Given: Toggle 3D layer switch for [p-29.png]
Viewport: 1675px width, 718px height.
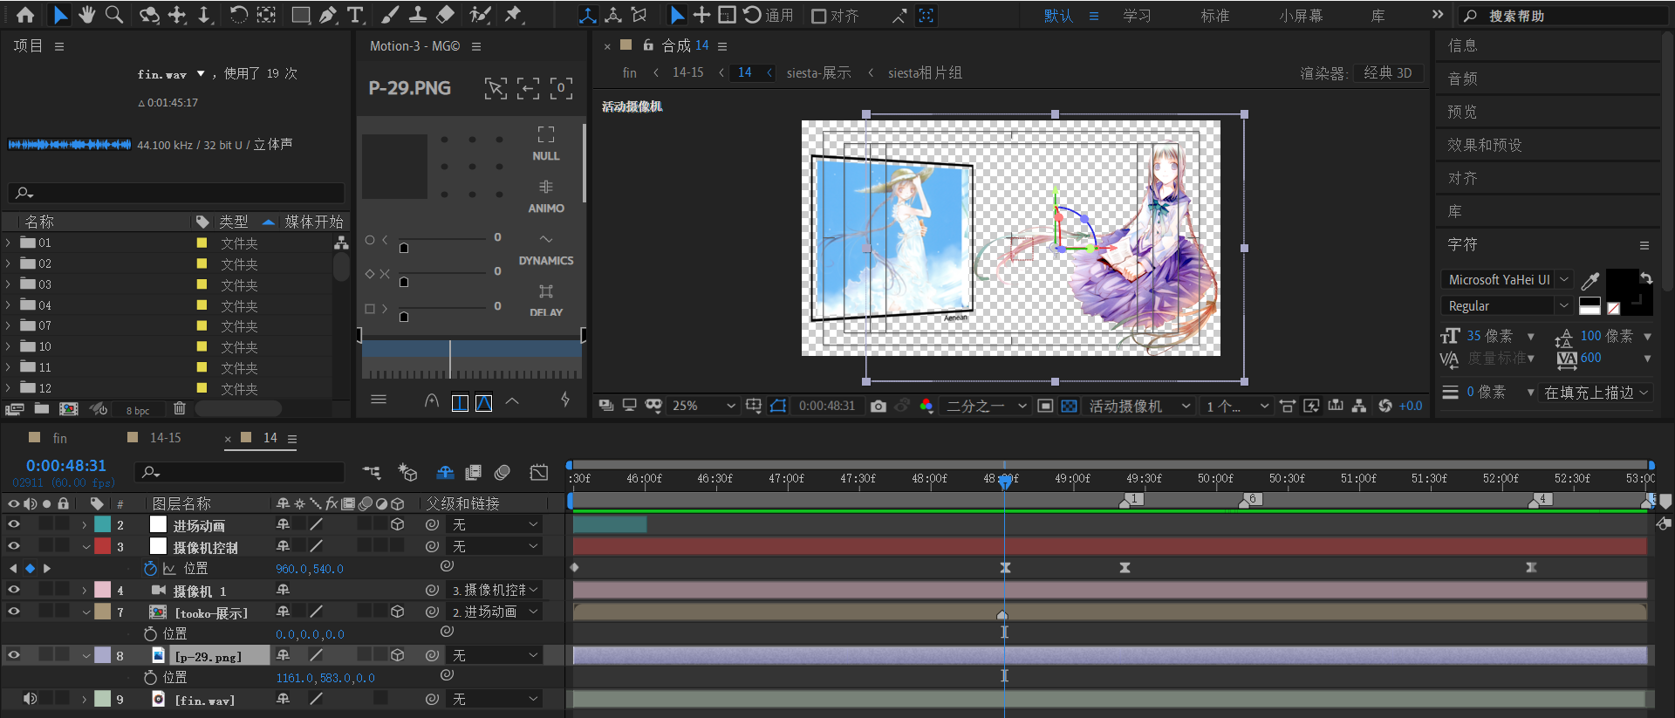Looking at the screenshot, I should pyautogui.click(x=398, y=655).
